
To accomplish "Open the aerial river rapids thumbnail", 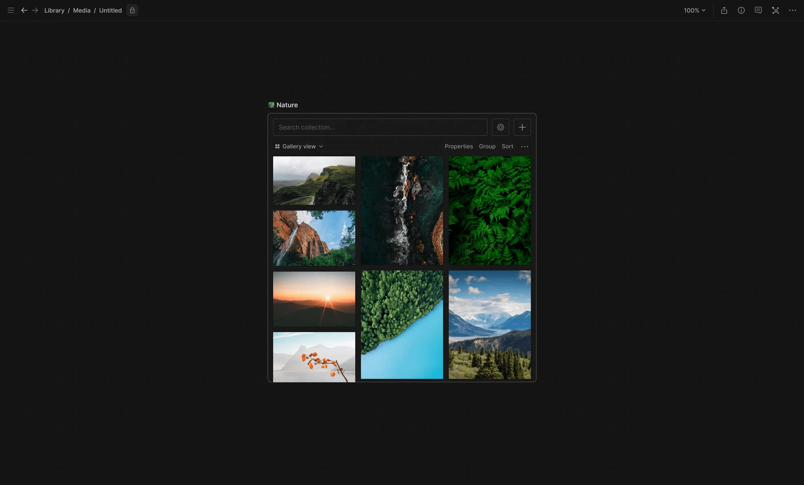I will (402, 211).
